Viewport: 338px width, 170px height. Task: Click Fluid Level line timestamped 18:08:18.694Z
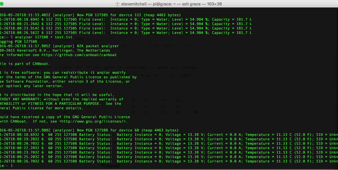tap(126, 19)
